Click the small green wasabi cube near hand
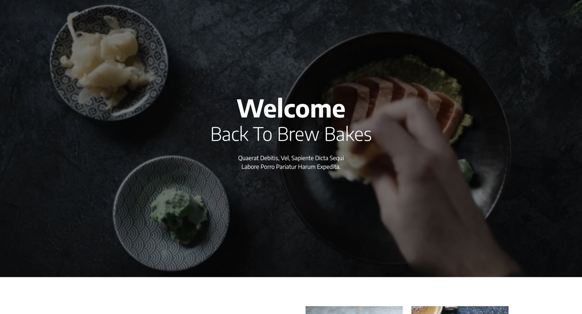 coord(467,169)
